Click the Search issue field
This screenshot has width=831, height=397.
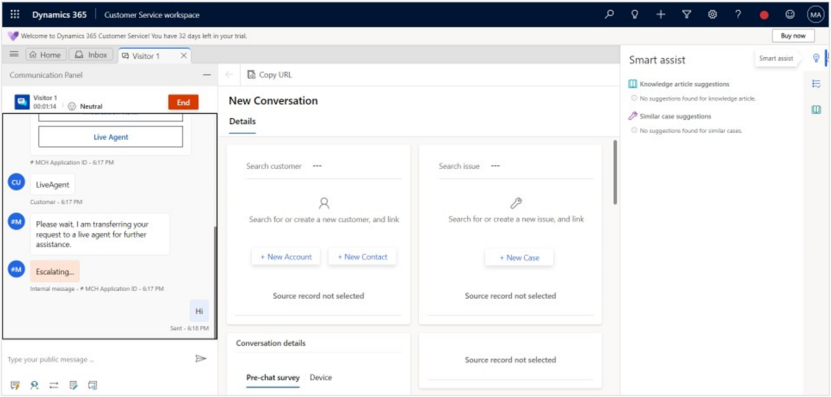(516, 166)
